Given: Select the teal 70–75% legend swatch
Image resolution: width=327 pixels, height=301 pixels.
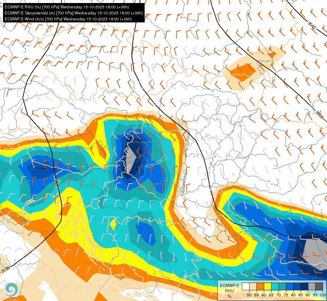Looking at the screenshot, I should [282, 287].
